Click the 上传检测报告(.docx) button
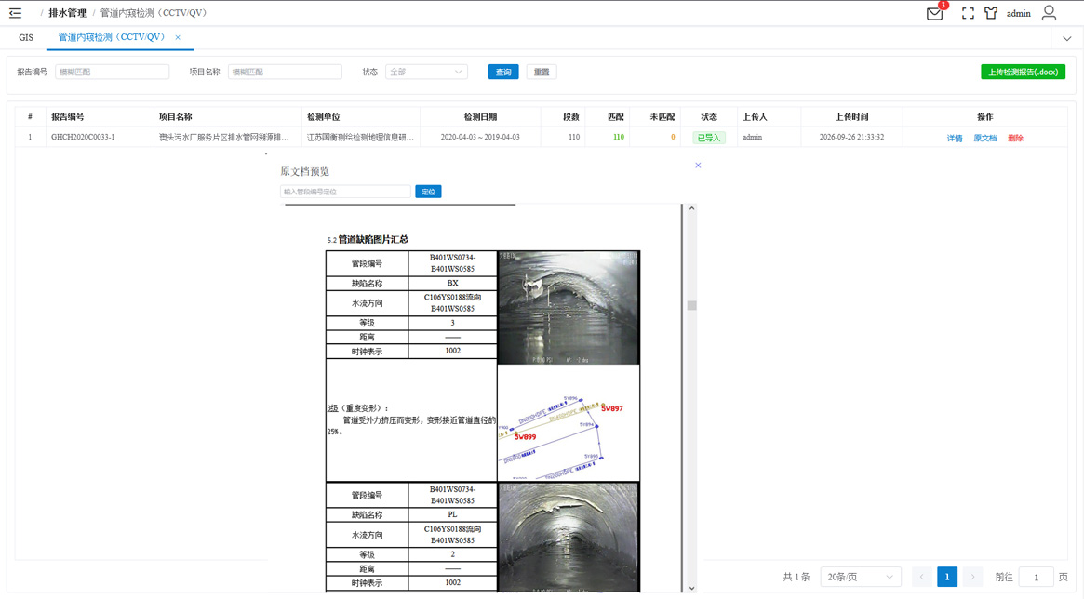This screenshot has width=1084, height=599. pos(1023,72)
